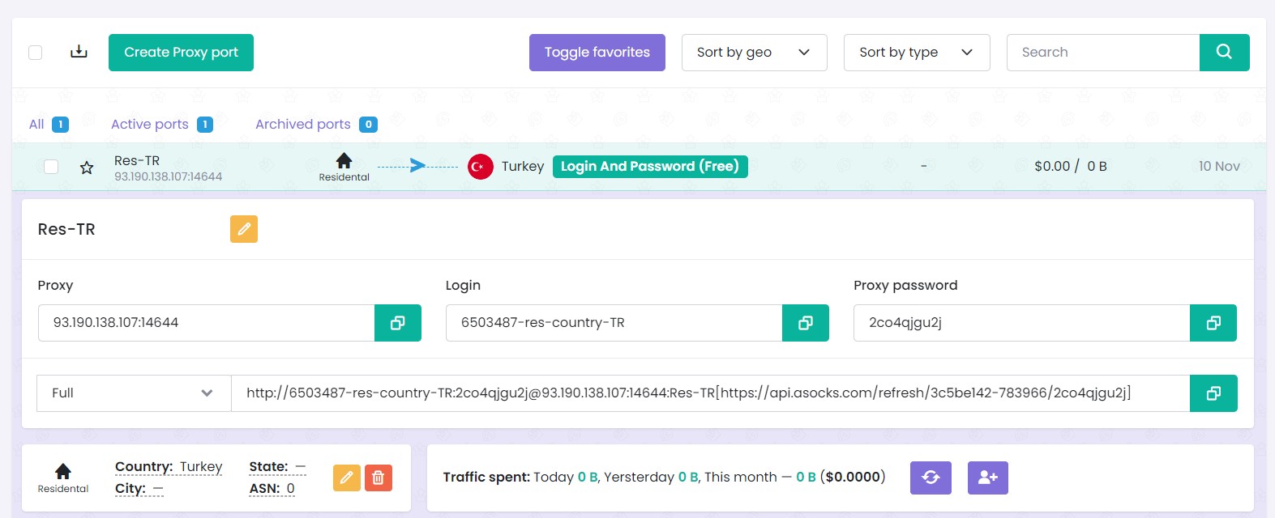Screen dimensions: 1275x518
Task: Copy the login value to clipboard
Action: (x=805, y=323)
